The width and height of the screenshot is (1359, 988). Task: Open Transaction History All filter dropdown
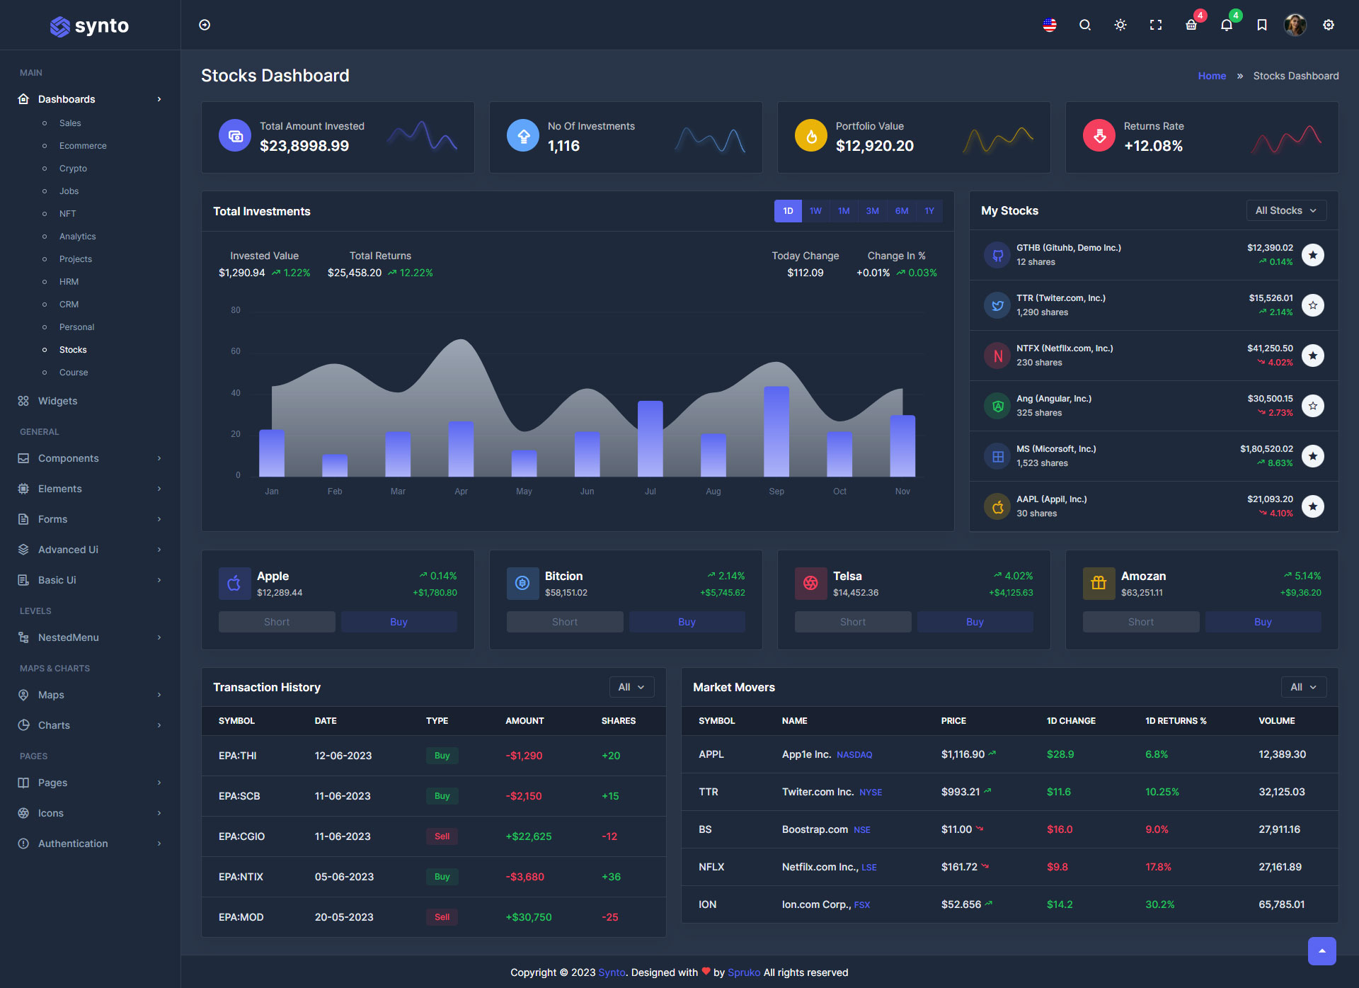(631, 687)
